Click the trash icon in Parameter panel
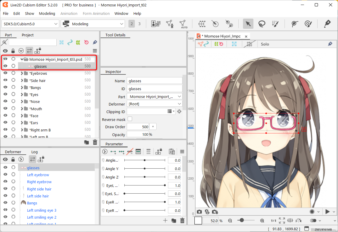338x232 pixels. click(x=182, y=221)
